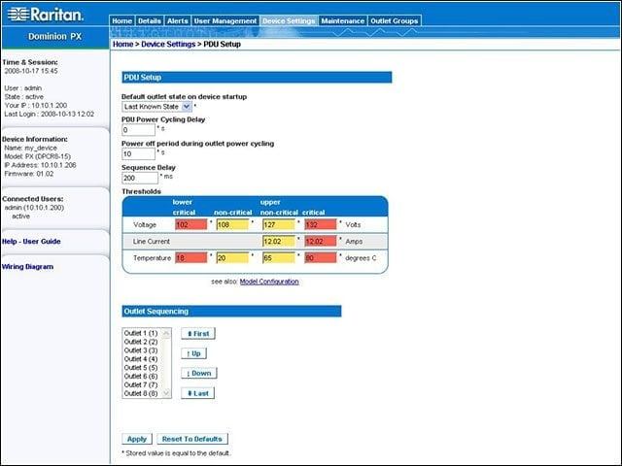The height and width of the screenshot is (466, 622).
Task: Select Outlet 2 (2) in list
Action: pos(141,342)
